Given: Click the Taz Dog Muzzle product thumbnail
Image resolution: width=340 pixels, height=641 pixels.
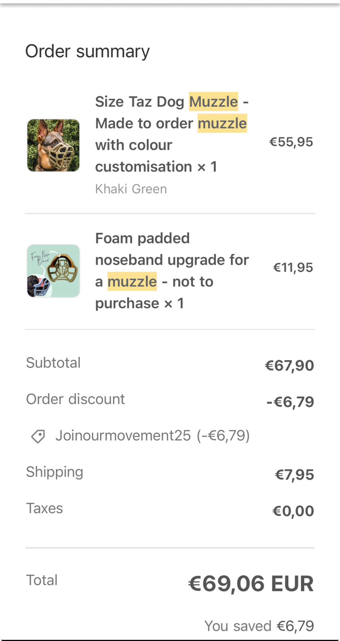Looking at the screenshot, I should [x=53, y=145].
